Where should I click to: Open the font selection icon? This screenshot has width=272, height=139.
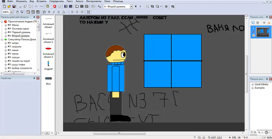(x=44, y=12)
